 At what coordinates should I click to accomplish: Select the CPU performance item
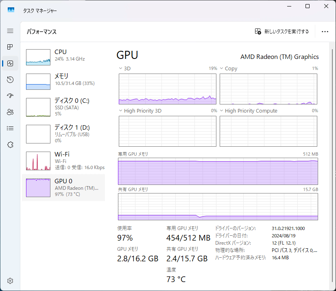click(63, 57)
